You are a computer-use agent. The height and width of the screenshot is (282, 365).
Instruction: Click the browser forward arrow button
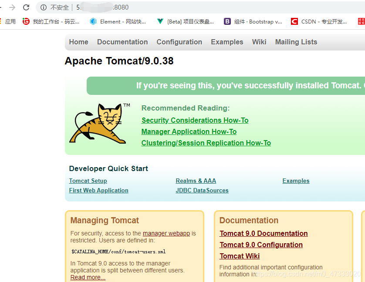coord(12,7)
